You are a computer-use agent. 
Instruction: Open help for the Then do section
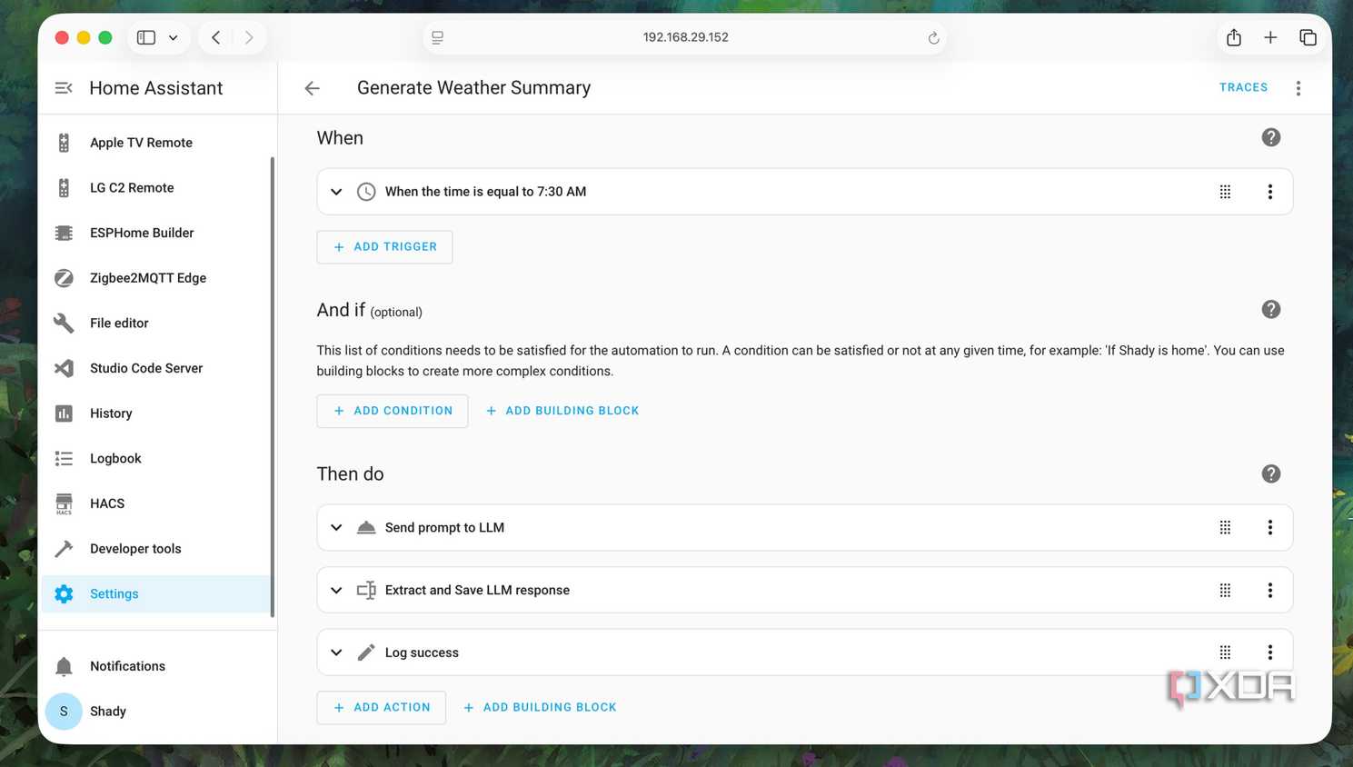(1271, 473)
